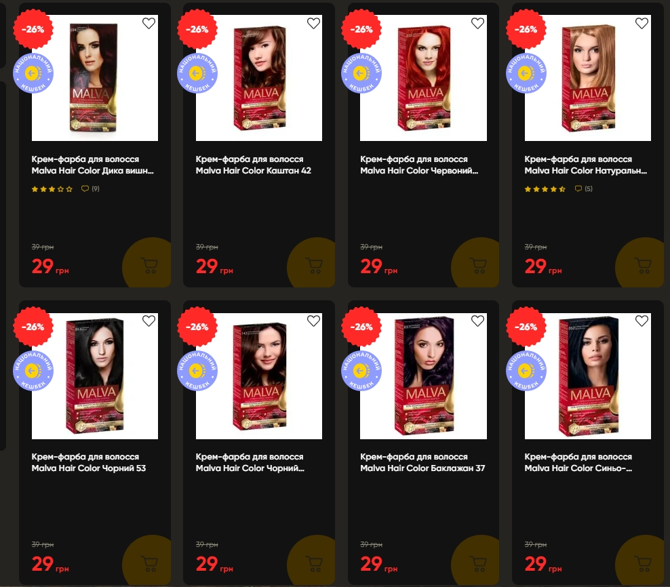The height and width of the screenshot is (587, 670).
Task: Open Malva Hair Color Баклажан 37 title link
Action: coord(422,462)
